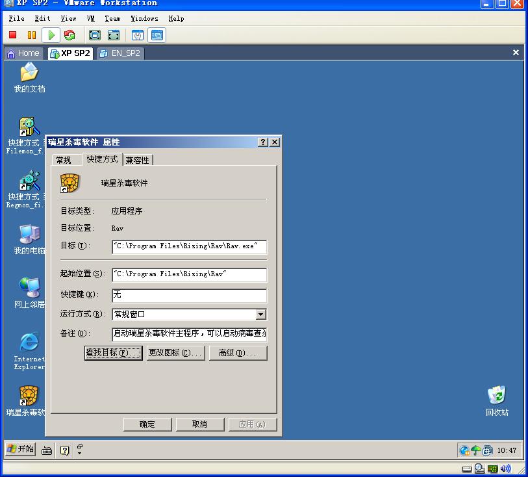Click the red Power Off toolbar button
Viewport: 528px width, 477px height.
point(13,35)
